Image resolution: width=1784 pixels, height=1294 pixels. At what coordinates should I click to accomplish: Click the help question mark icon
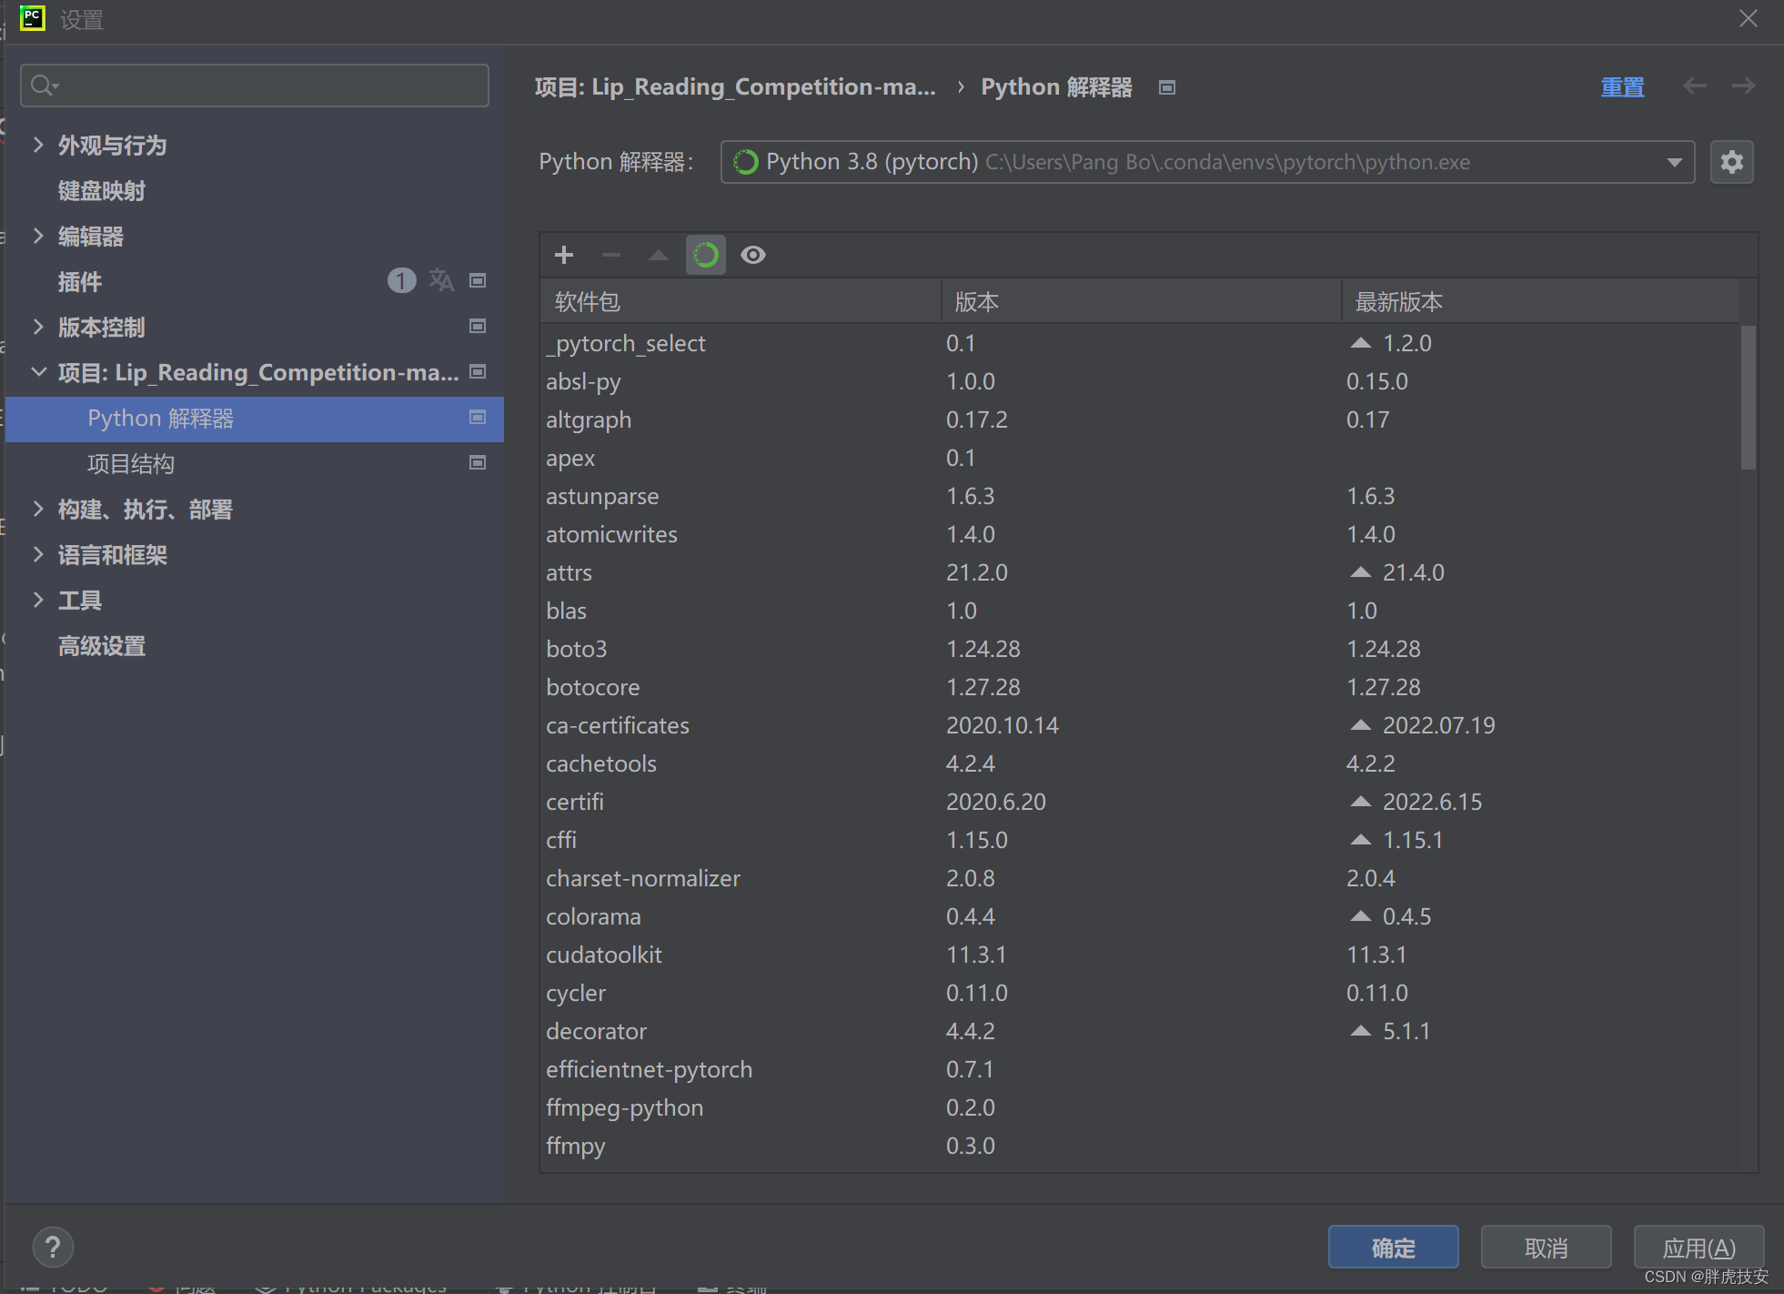tap(53, 1247)
